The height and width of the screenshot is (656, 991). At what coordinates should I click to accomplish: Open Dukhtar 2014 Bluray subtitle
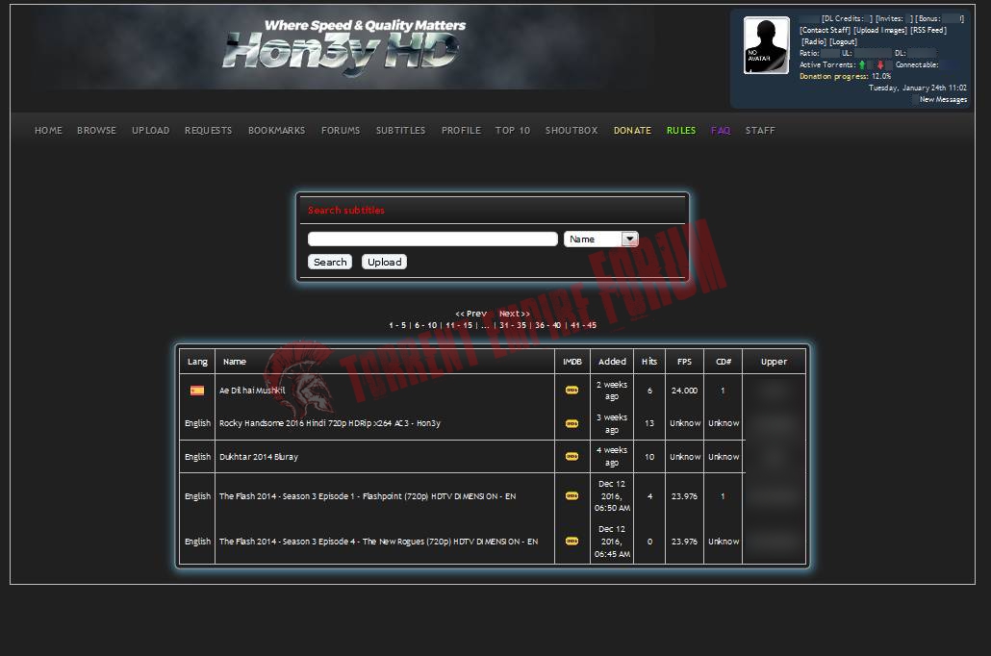259,457
